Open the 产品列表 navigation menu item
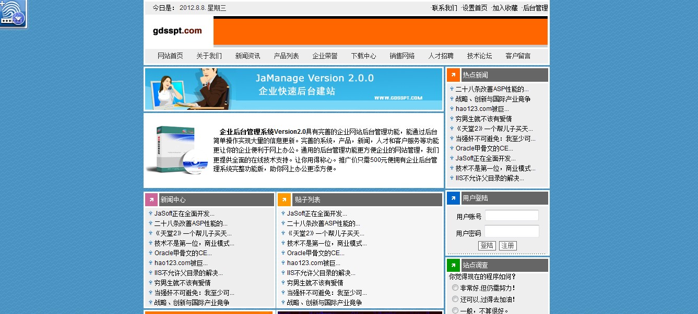Image resolution: width=698 pixels, height=314 pixels. tap(286, 56)
